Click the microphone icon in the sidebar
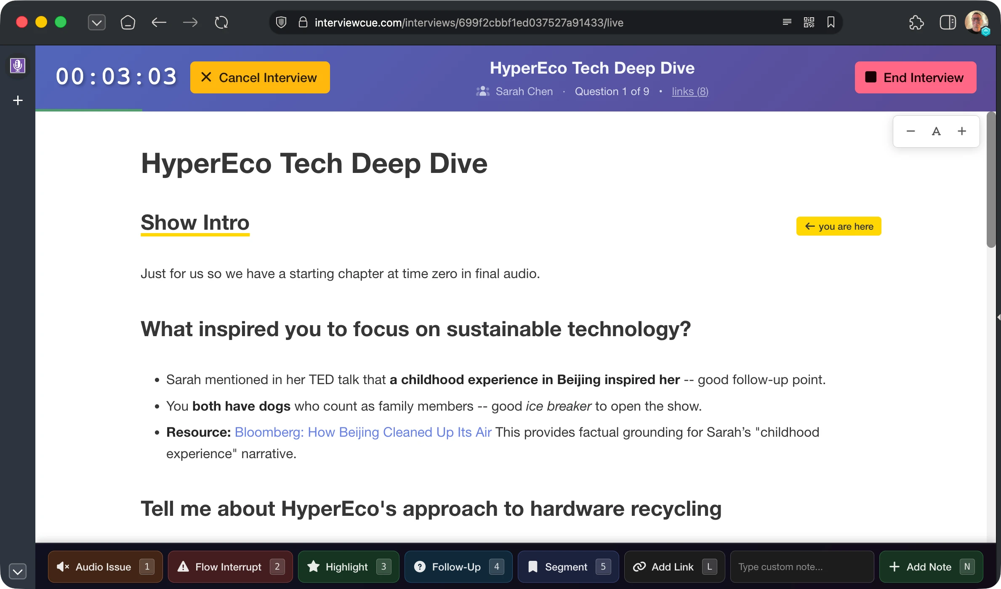1001x589 pixels. pyautogui.click(x=18, y=66)
